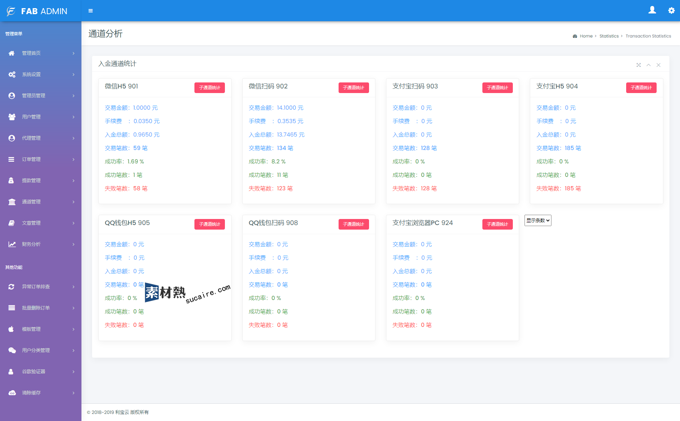Click 子通道统计 button on 支付宝浏览器PC 924
This screenshot has height=421, width=680.
497,224
